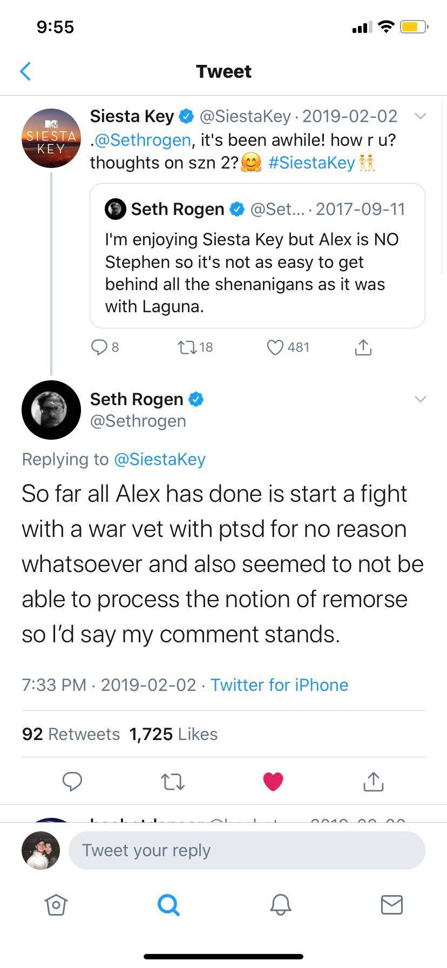Image resolution: width=447 pixels, height=968 pixels.
Task: Tap the share icon on Seth Rogen's reply
Action: 372,781
